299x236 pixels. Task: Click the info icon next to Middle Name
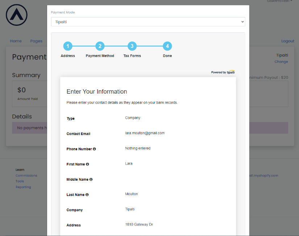91,180
